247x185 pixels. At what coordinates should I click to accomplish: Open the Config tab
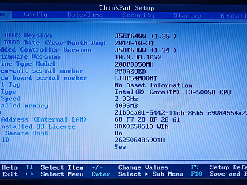pyautogui.click(x=35, y=15)
